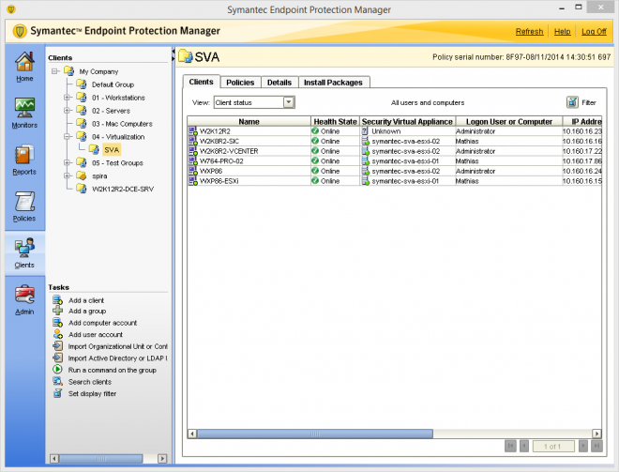Click Set display filter task
The height and width of the screenshot is (472, 619).
point(92,394)
